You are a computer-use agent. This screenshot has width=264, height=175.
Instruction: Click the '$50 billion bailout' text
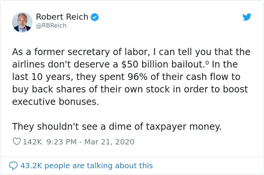[162, 64]
